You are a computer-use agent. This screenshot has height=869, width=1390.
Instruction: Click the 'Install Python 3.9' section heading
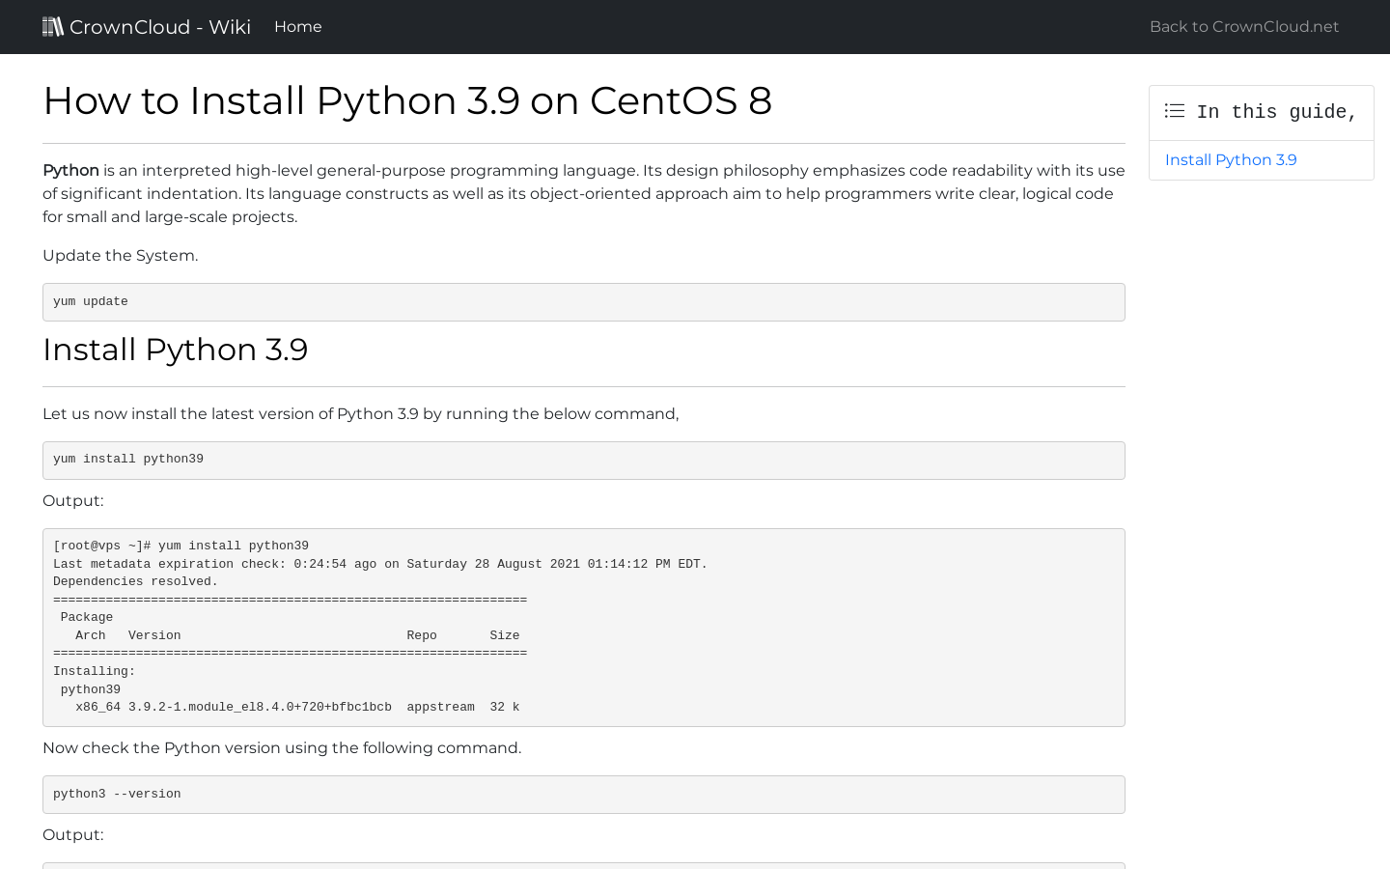point(175,350)
